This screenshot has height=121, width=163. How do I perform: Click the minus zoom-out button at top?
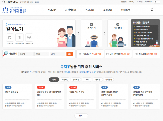point(159,2)
